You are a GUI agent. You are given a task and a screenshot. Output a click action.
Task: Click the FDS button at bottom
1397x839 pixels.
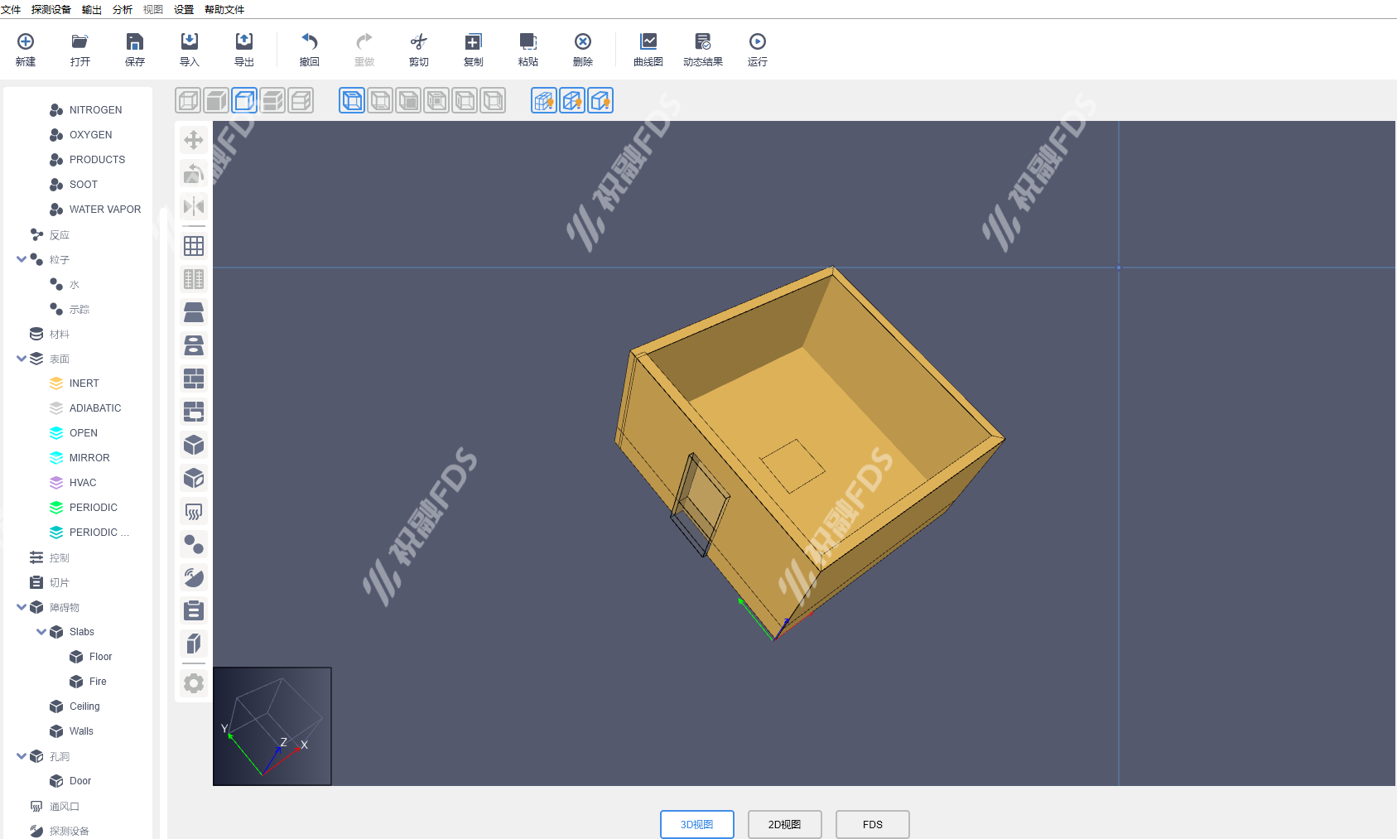pos(872,824)
